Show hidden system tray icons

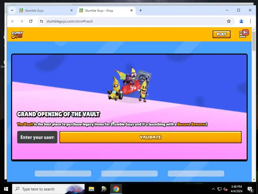tap(213, 189)
